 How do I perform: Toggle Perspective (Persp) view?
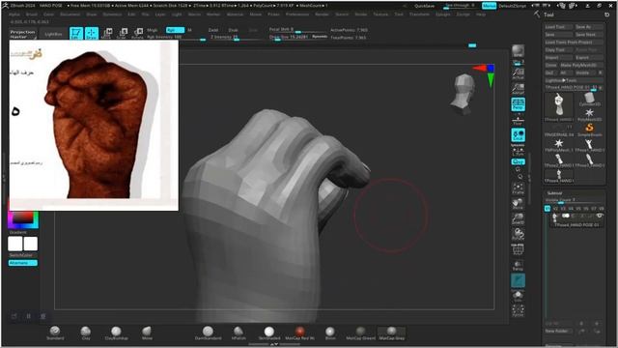(x=518, y=104)
